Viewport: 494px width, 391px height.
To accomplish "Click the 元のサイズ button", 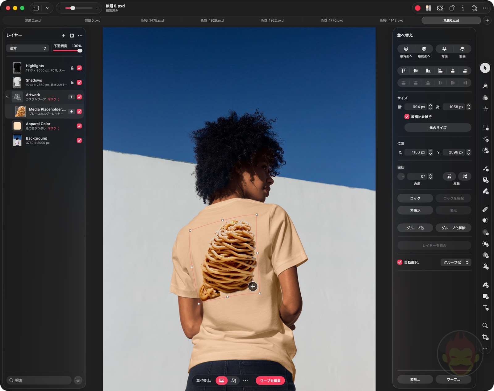I will pos(437,127).
